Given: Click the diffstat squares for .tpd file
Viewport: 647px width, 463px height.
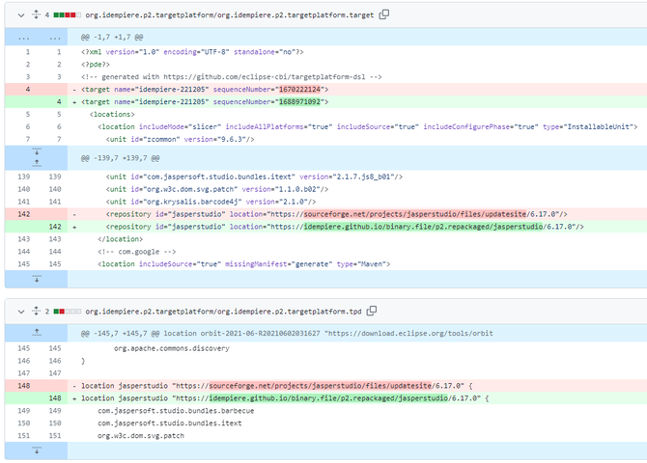Looking at the screenshot, I should (68, 312).
